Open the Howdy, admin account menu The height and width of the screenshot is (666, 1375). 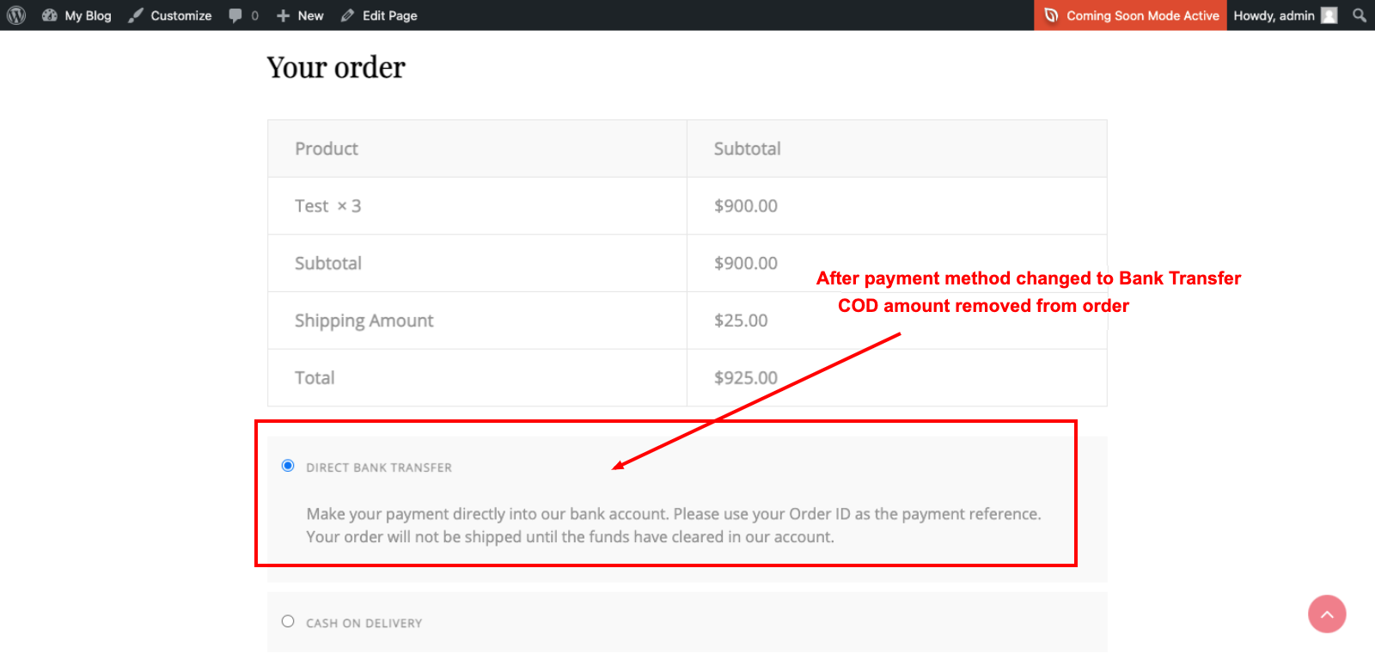point(1285,15)
